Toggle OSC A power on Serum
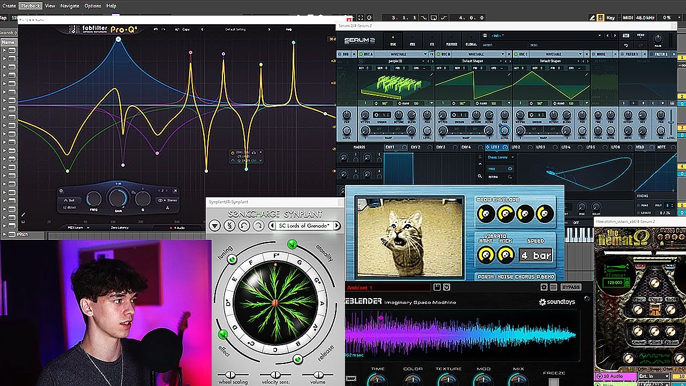 click(361, 54)
